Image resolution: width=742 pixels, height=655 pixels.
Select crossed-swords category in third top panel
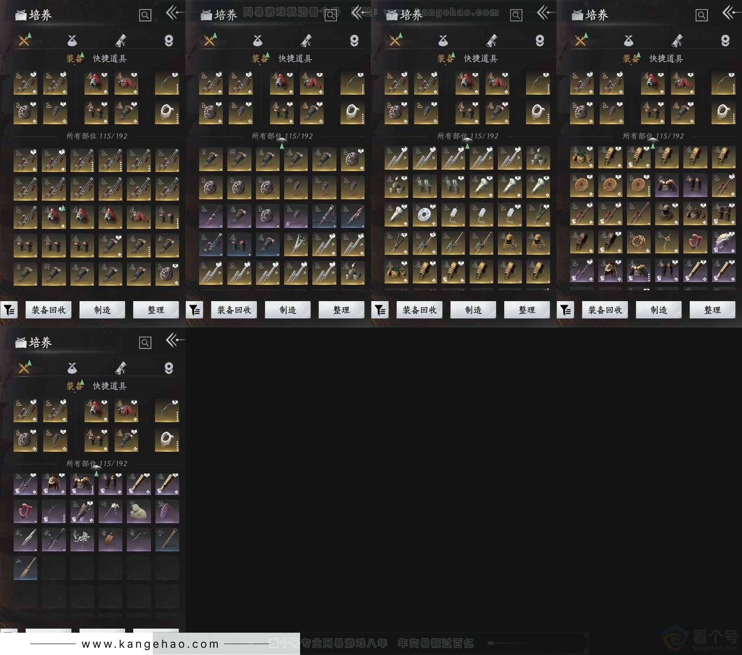pos(395,41)
